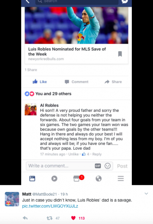The width and height of the screenshot is (153, 224).
Task: Switch to the Videos tab
Action: [54, 178]
